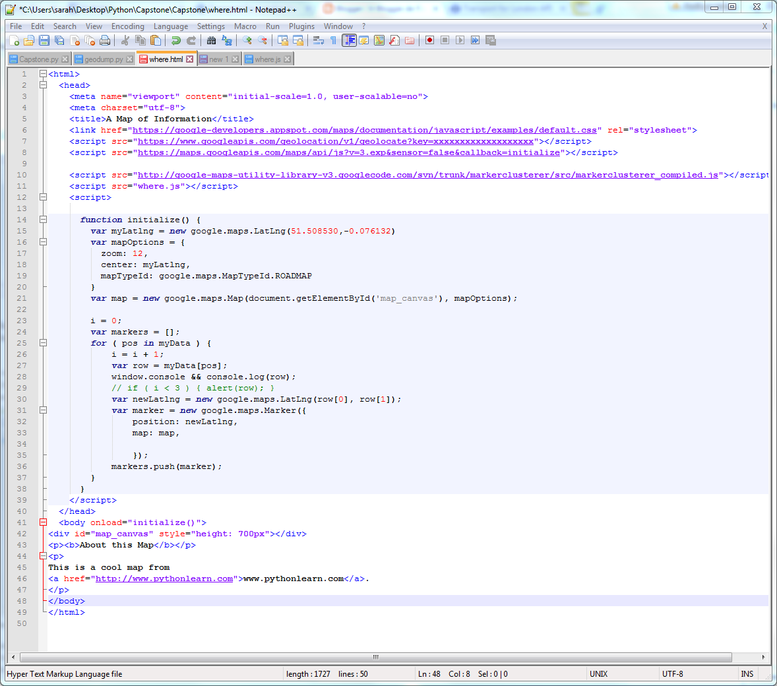The image size is (777, 686).
Task: Open the Document Map toolbar icon
Action: (x=379, y=41)
